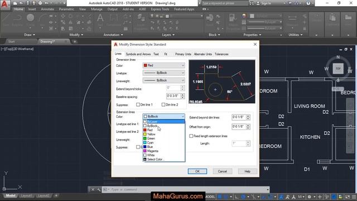Add a new layout with plus icon
The width and height of the screenshot is (357, 201).
pyautogui.click(x=56, y=195)
